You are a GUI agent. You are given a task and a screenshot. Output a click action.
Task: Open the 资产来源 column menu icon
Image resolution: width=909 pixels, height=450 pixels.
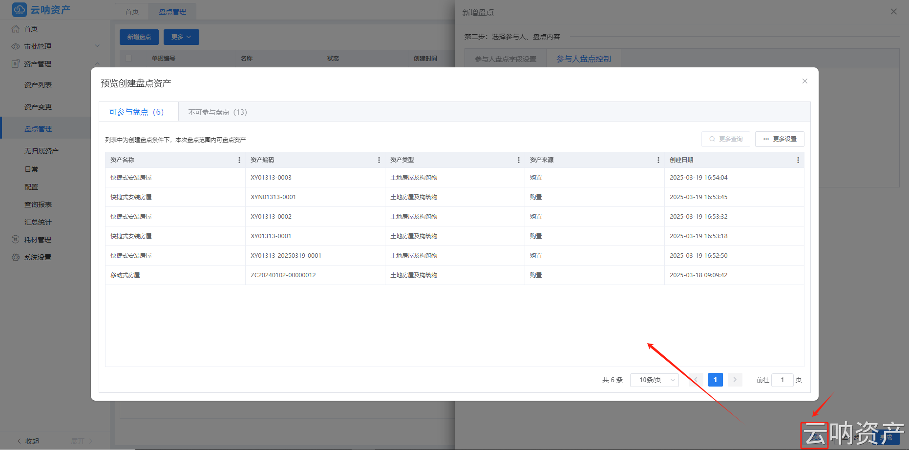[x=658, y=160]
